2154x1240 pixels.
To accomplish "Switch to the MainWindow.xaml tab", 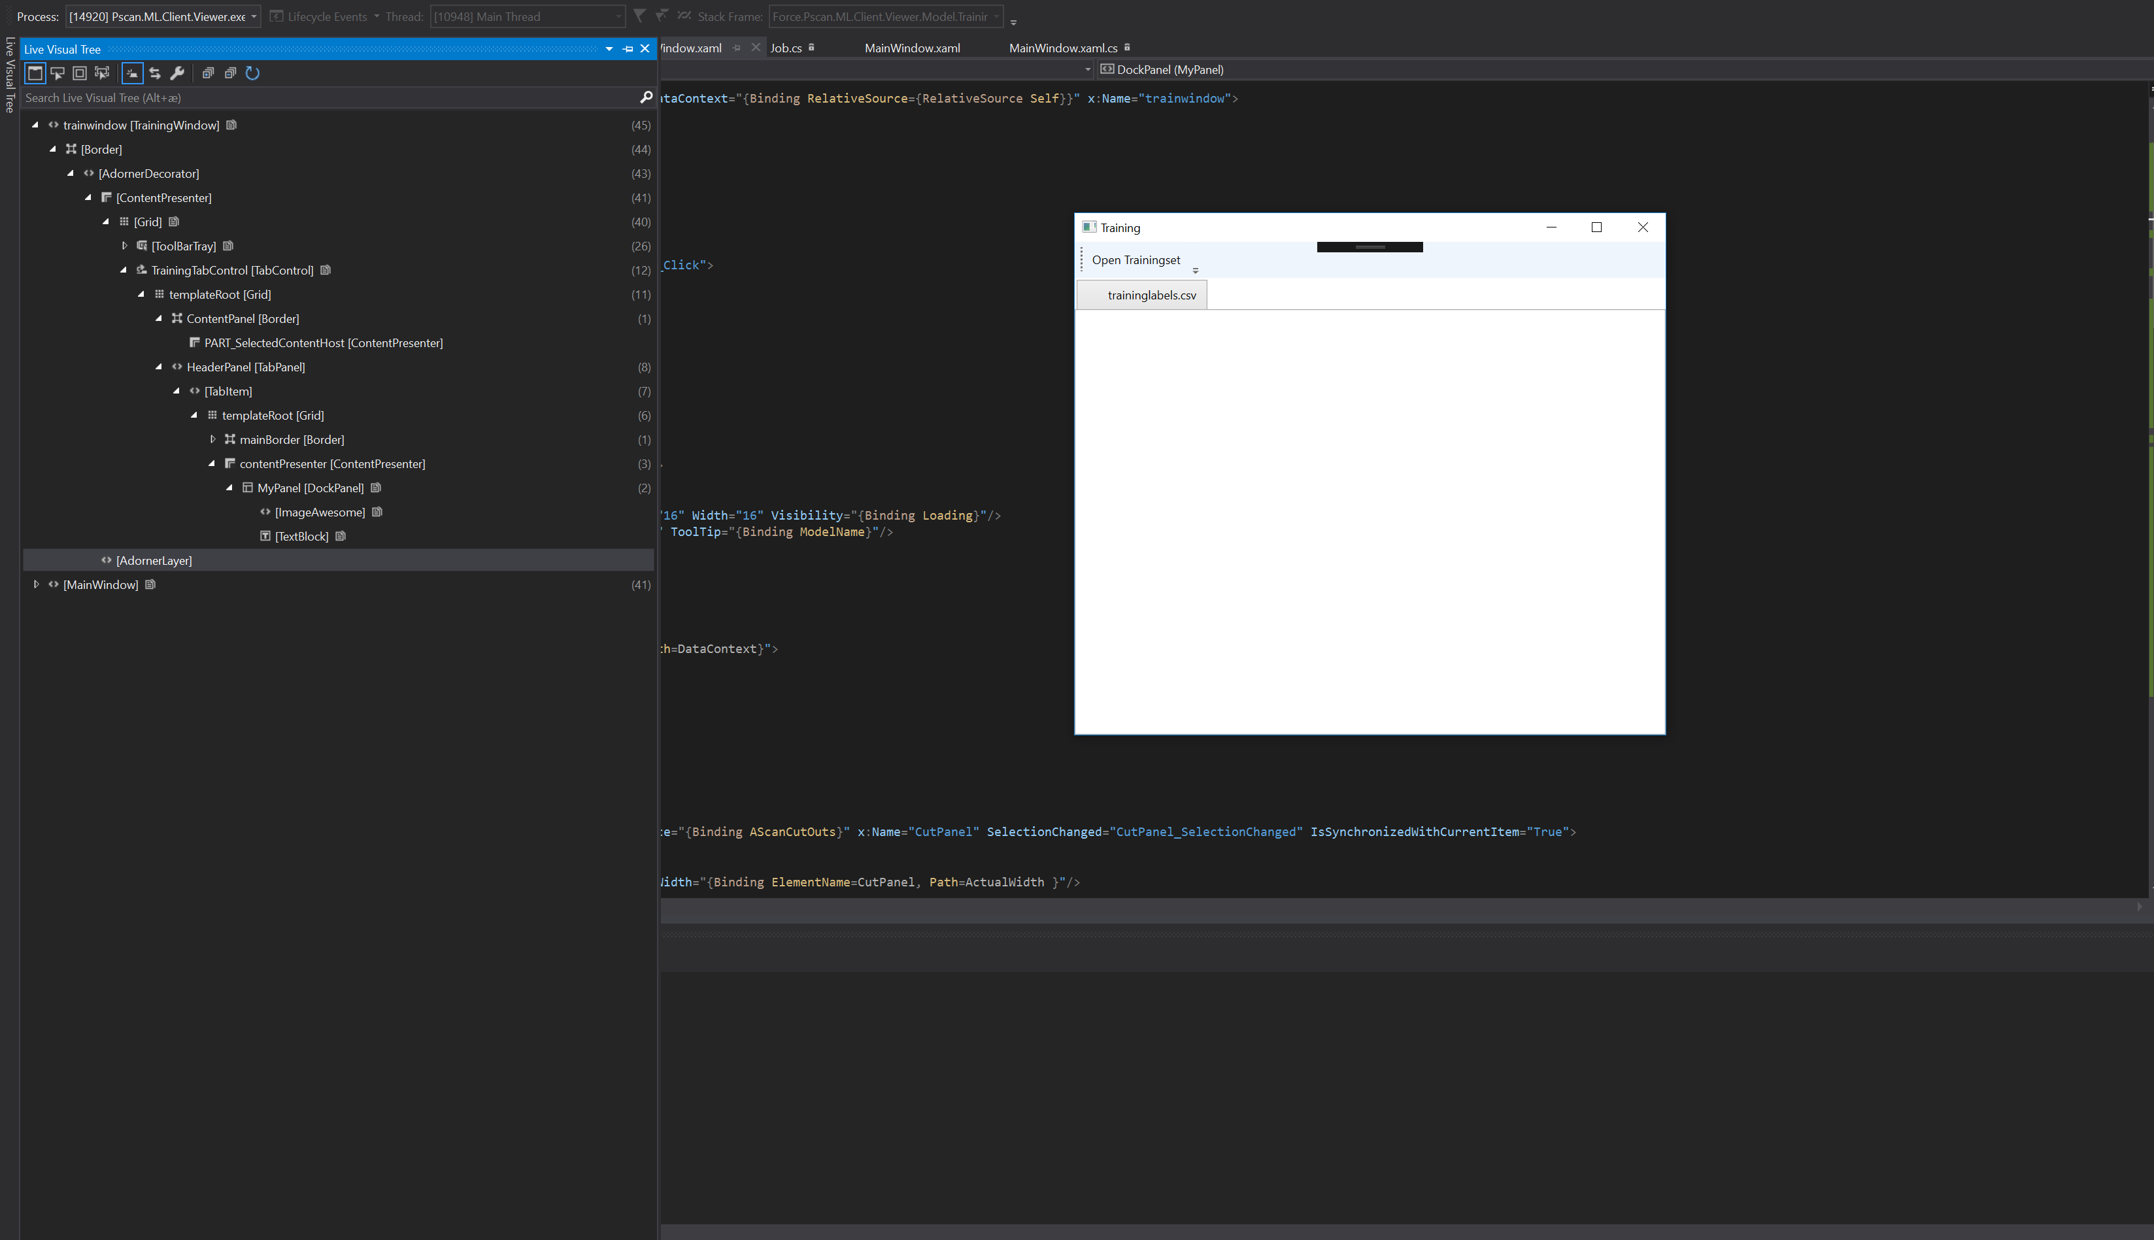I will tap(912, 48).
